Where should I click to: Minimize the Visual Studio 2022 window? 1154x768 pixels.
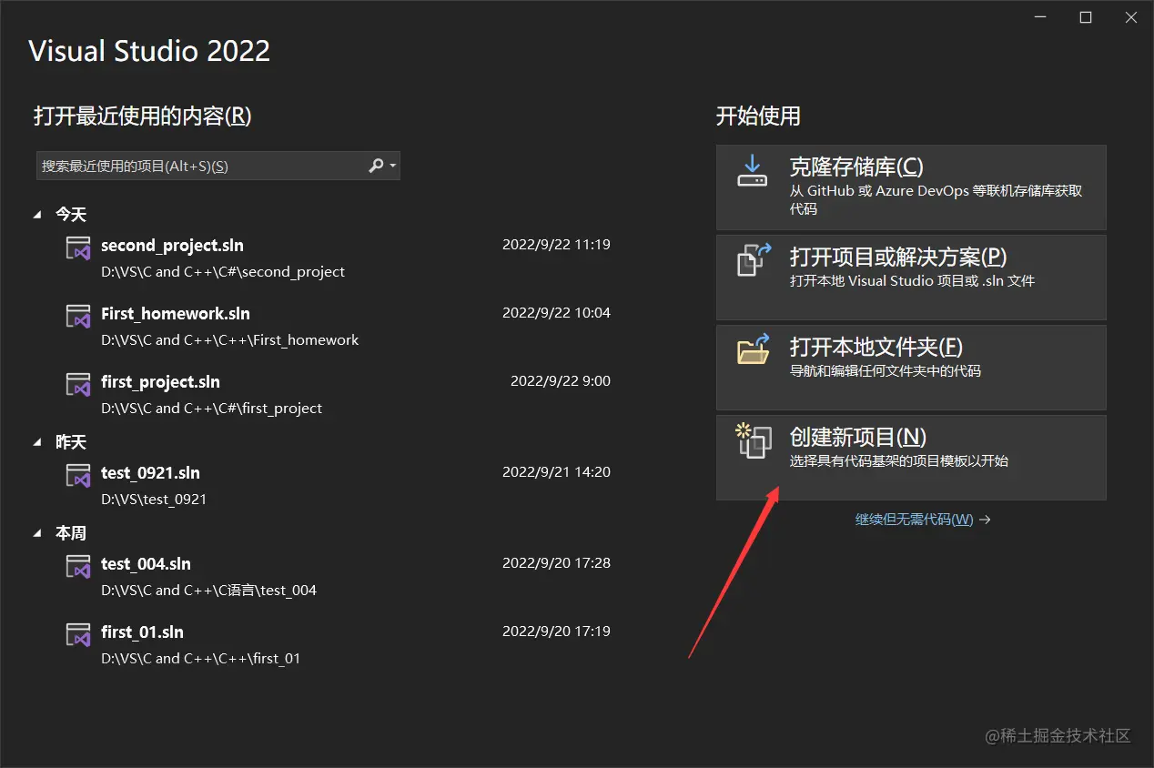pos(1039,18)
